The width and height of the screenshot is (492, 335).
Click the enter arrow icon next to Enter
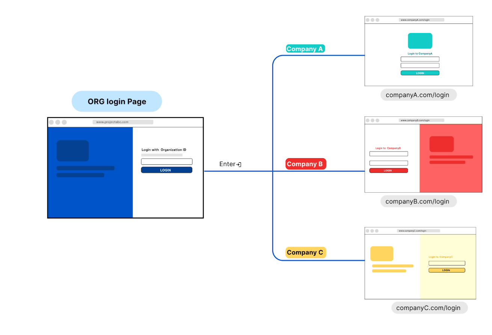(x=239, y=164)
